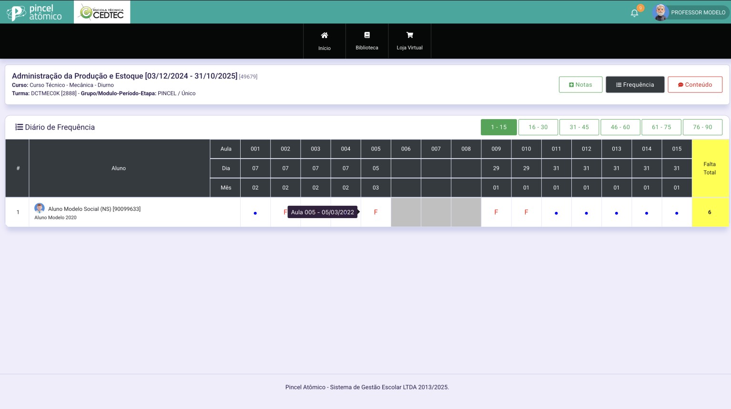Show lessons 76 - 90 page

[702, 127]
